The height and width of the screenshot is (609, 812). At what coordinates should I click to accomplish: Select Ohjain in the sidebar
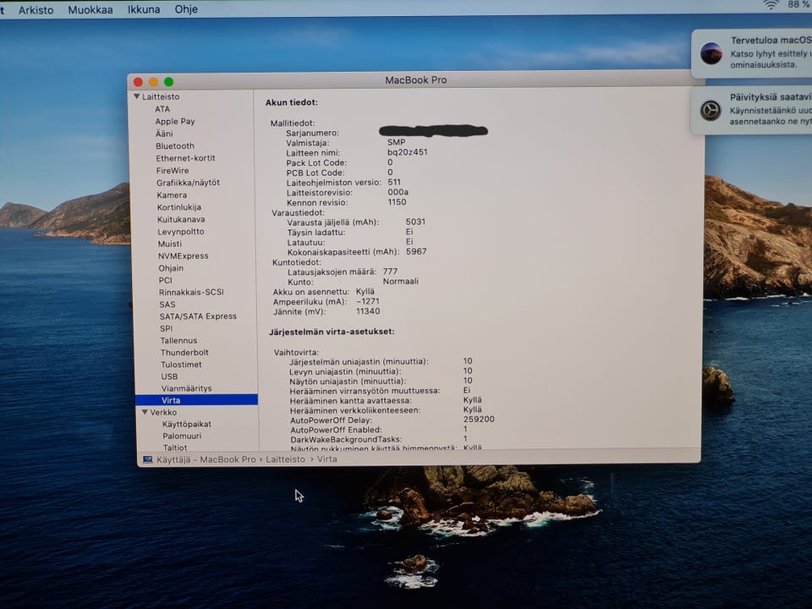[x=171, y=268]
